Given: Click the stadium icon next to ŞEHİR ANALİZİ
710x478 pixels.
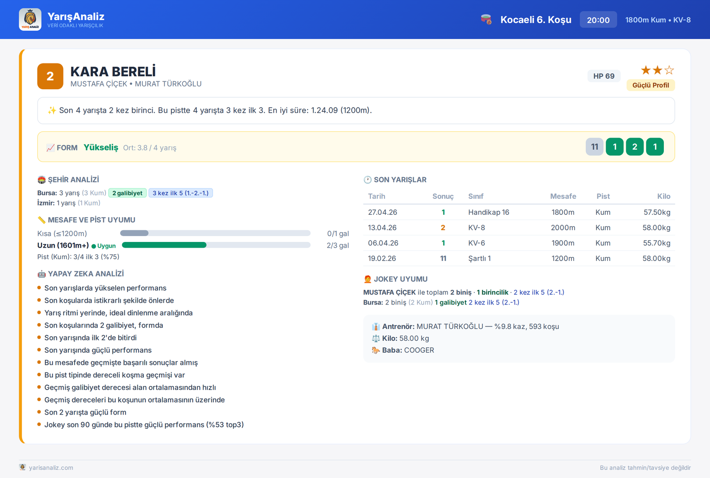Looking at the screenshot, I should point(42,180).
